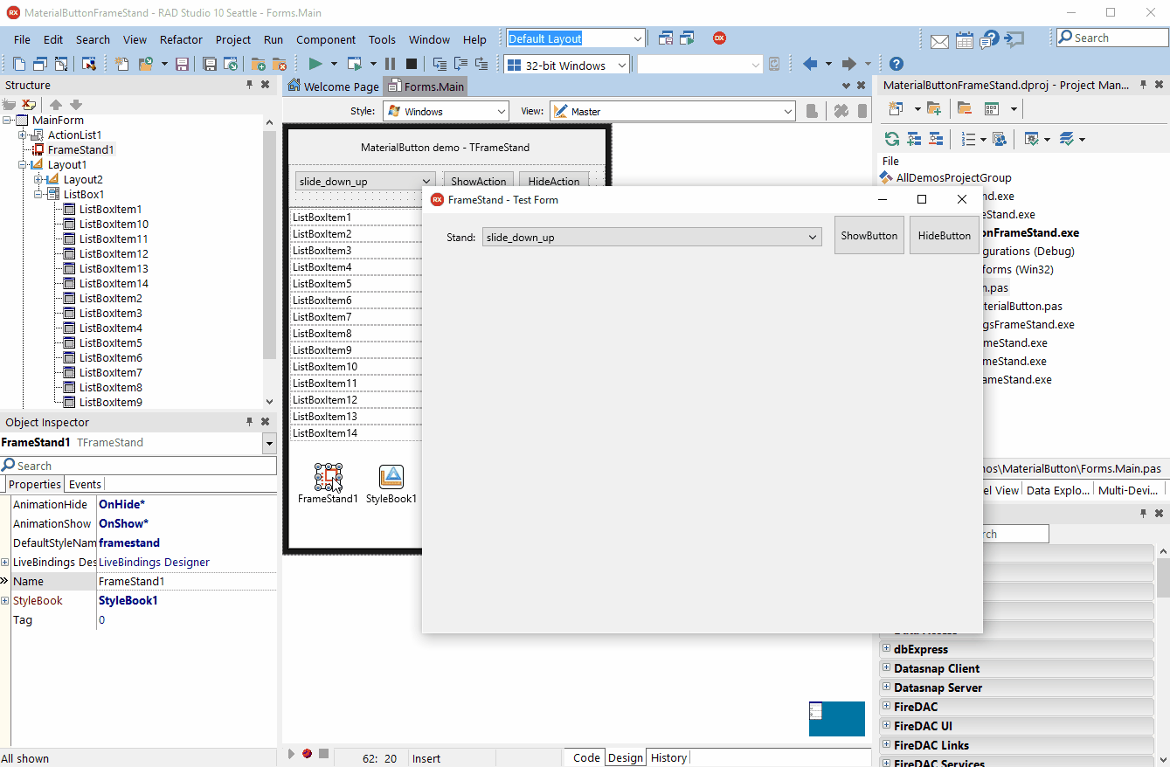Collapse the MainForm node in Structure tree

8,121
